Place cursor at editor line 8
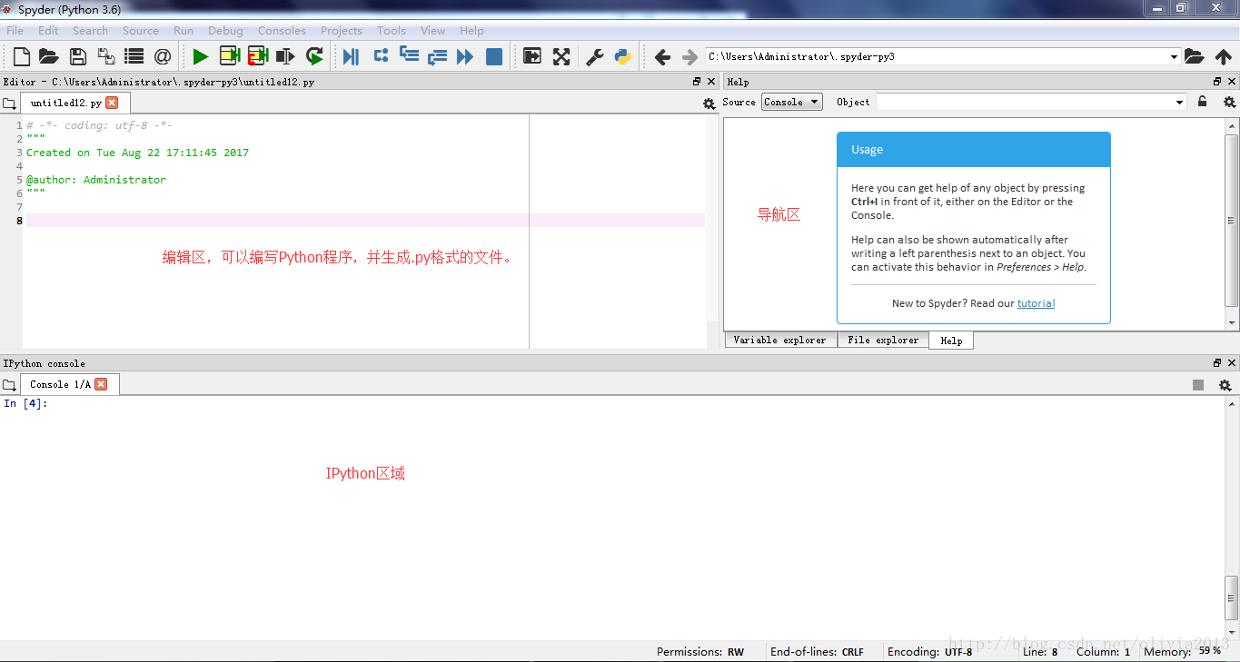1240x662 pixels. pos(365,221)
